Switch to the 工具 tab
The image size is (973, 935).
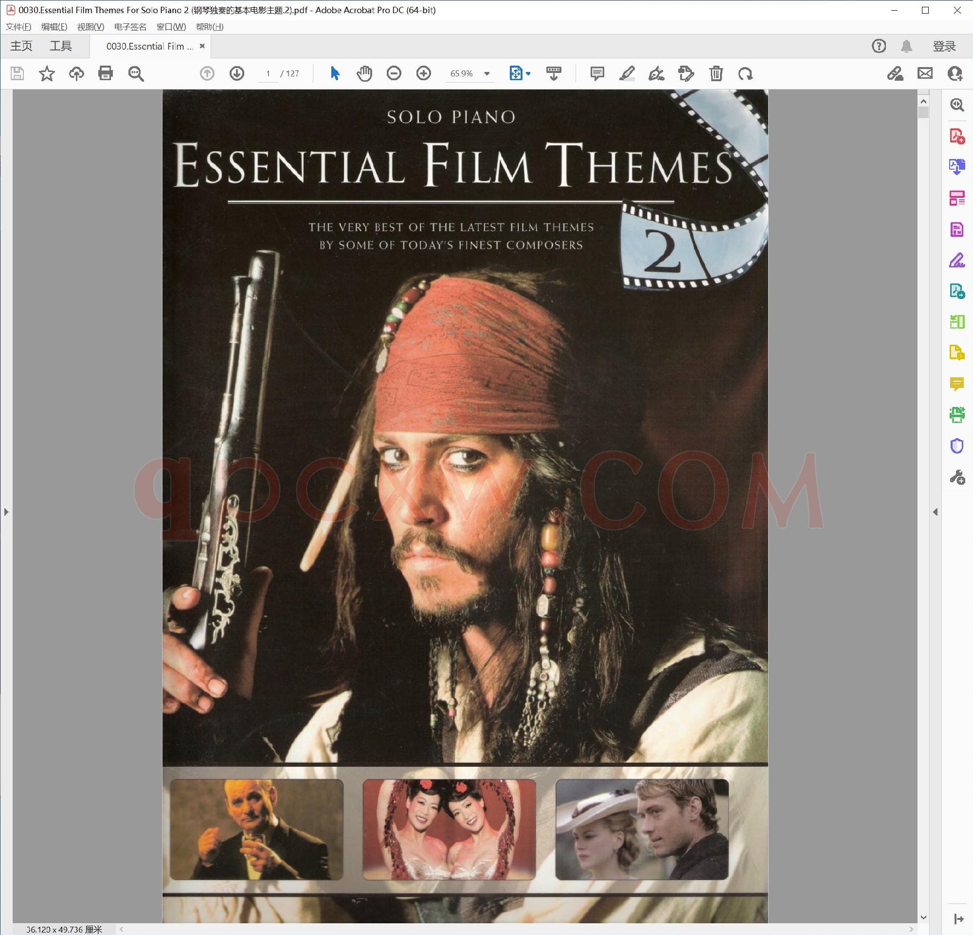coord(60,46)
